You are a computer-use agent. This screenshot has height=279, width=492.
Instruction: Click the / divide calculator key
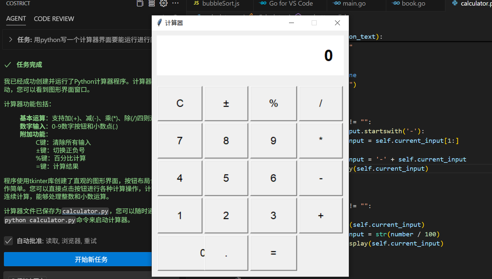(x=321, y=103)
